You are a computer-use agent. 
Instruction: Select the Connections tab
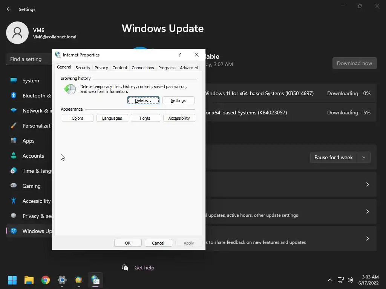143,68
